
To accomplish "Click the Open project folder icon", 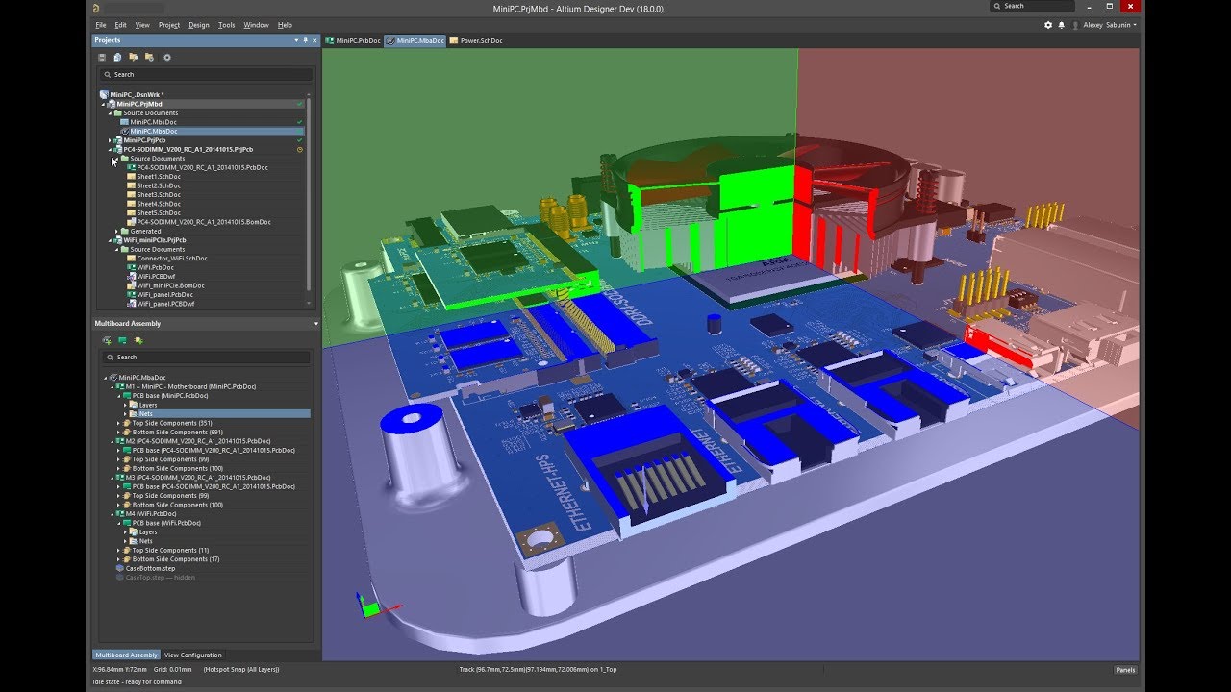I will pos(134,58).
